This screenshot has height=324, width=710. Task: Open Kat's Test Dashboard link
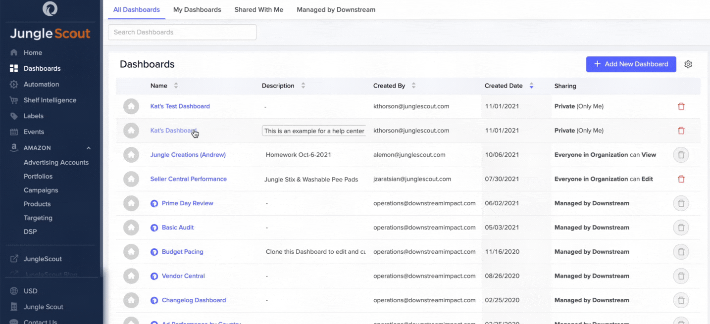[180, 106]
